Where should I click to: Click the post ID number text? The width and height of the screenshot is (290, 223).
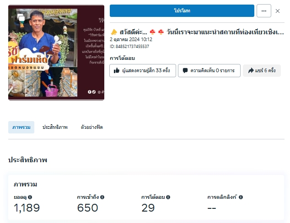tap(133, 46)
